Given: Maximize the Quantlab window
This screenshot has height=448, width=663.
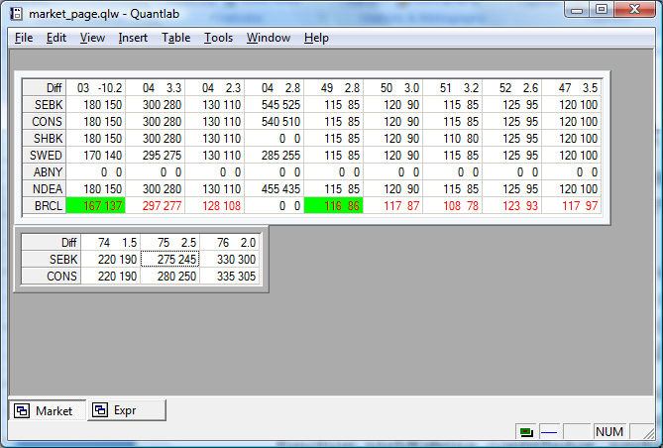Looking at the screenshot, I should tap(602, 9).
